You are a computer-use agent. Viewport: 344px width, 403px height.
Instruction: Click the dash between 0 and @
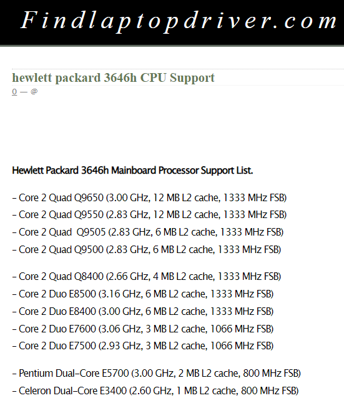pos(24,92)
